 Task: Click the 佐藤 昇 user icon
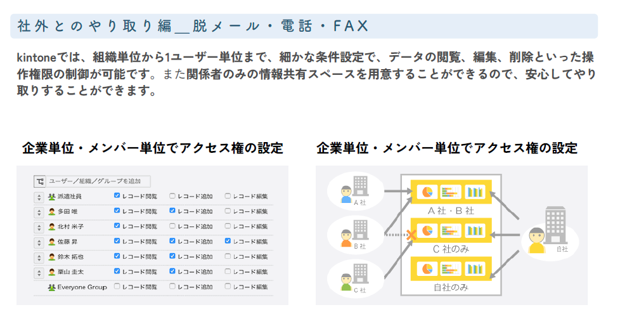(x=51, y=242)
